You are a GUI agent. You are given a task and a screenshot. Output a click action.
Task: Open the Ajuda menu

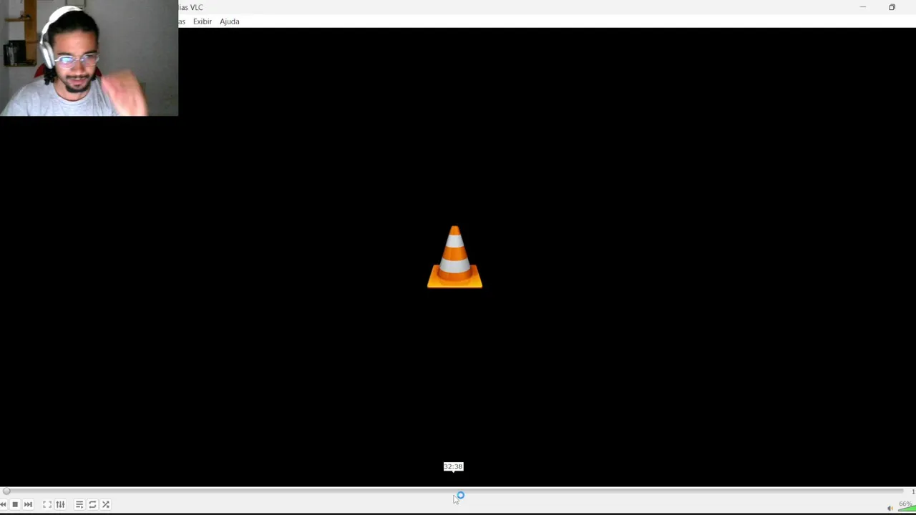230,21
